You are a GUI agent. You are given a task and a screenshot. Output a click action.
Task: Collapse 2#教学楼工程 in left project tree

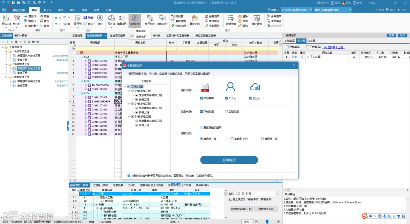[x=6, y=64]
